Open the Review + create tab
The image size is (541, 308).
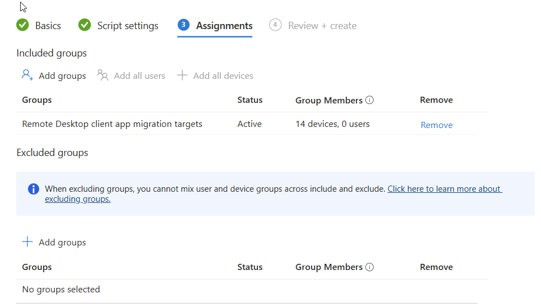coord(322,26)
